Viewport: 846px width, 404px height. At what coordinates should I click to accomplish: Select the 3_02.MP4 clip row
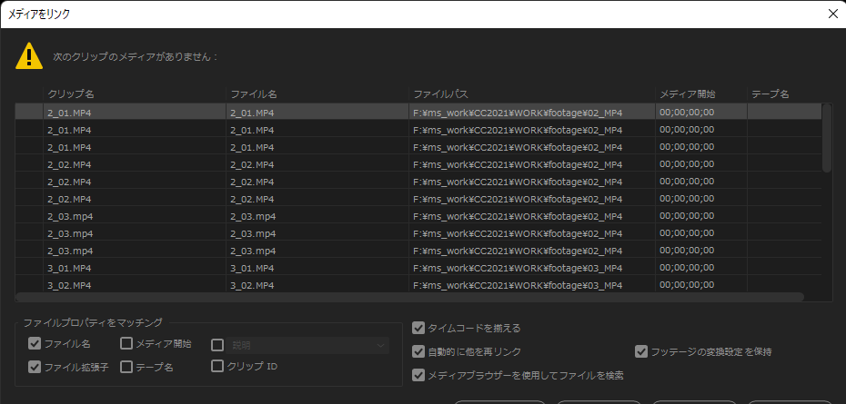[x=134, y=285]
